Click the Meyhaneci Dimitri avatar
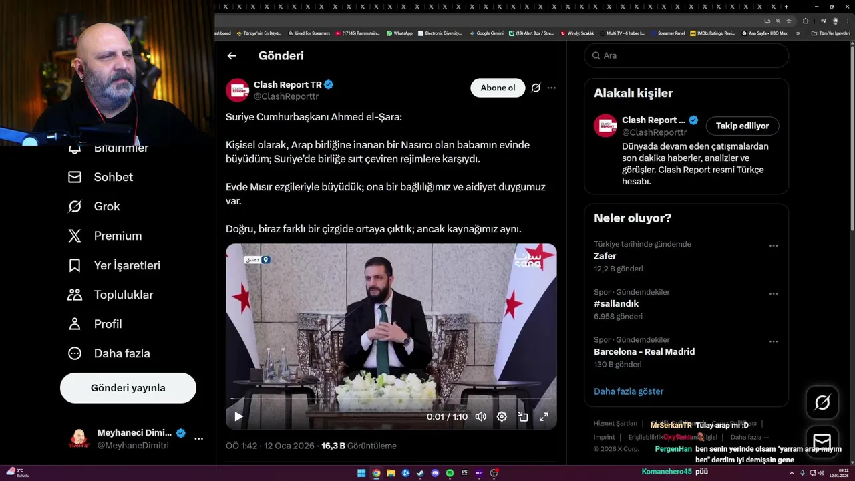The width and height of the screenshot is (855, 481). [79, 439]
